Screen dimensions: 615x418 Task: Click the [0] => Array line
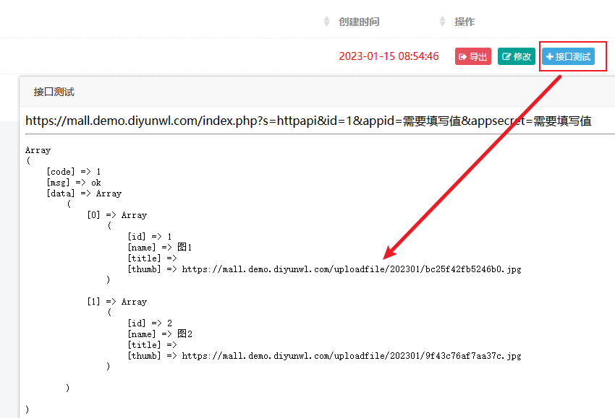tap(117, 215)
